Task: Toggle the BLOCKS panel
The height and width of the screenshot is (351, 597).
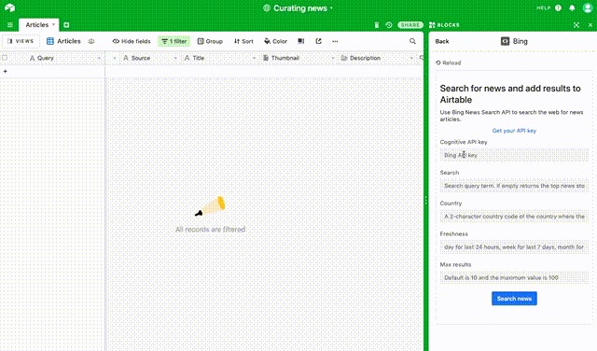Action: [x=444, y=25]
